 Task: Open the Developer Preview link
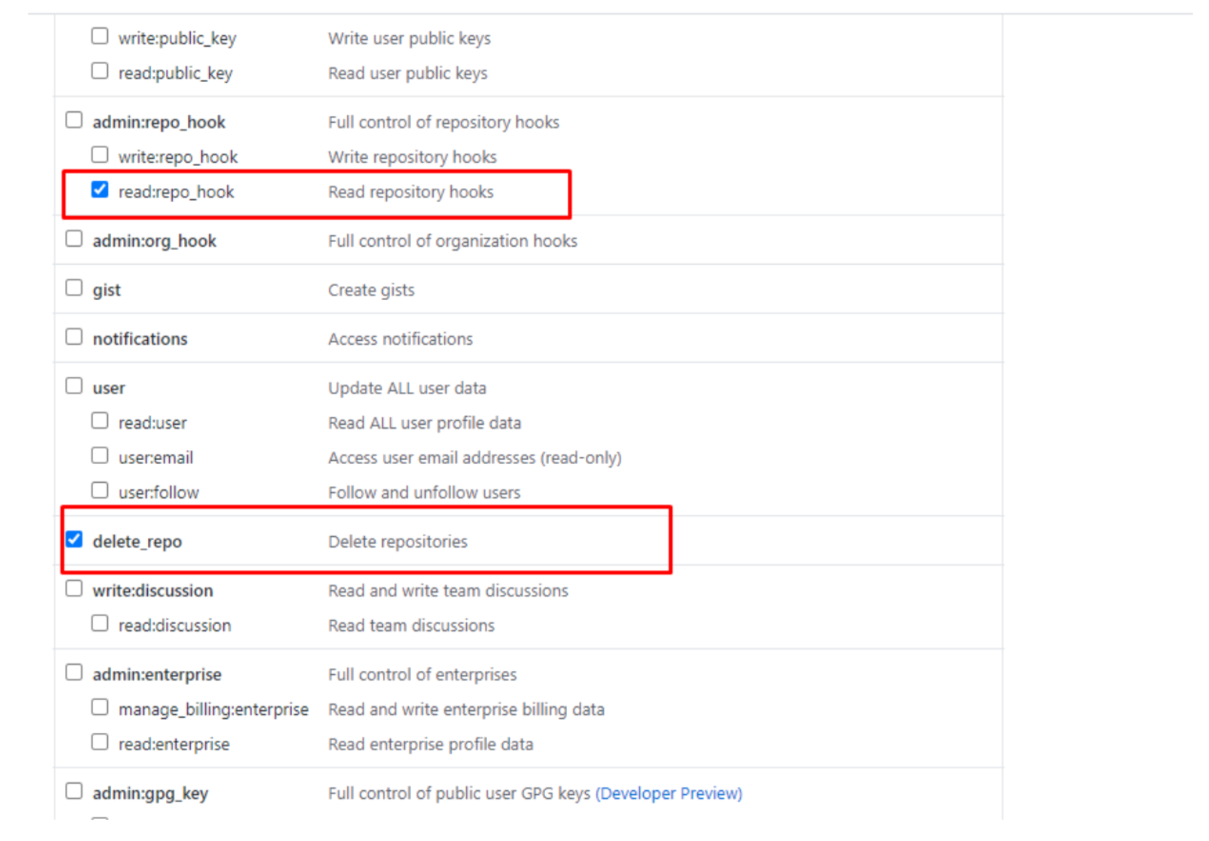click(669, 793)
